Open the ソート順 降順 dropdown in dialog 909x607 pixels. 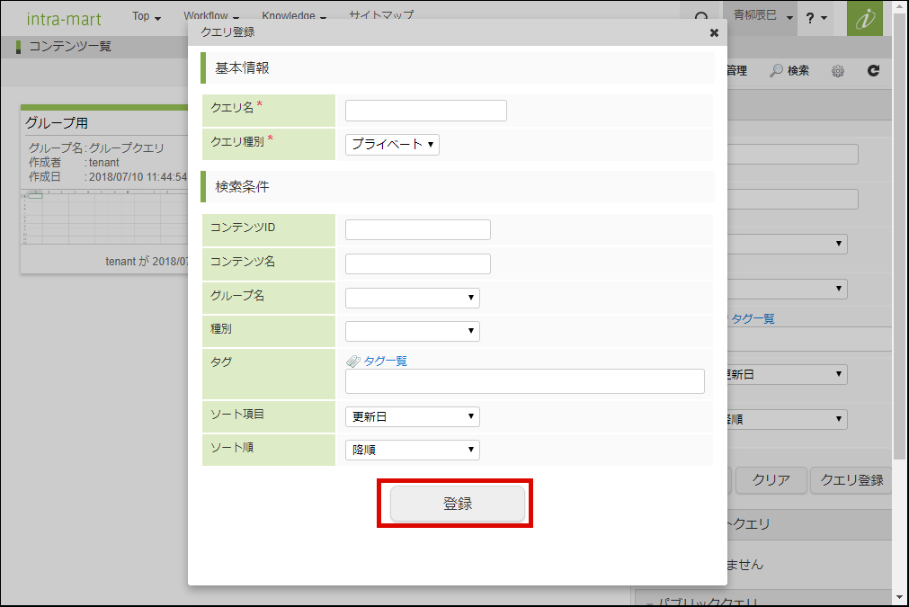[x=412, y=450]
